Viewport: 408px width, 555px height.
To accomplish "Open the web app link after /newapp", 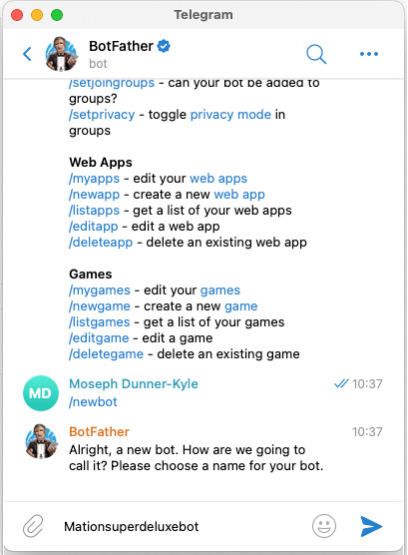I will [x=239, y=195].
